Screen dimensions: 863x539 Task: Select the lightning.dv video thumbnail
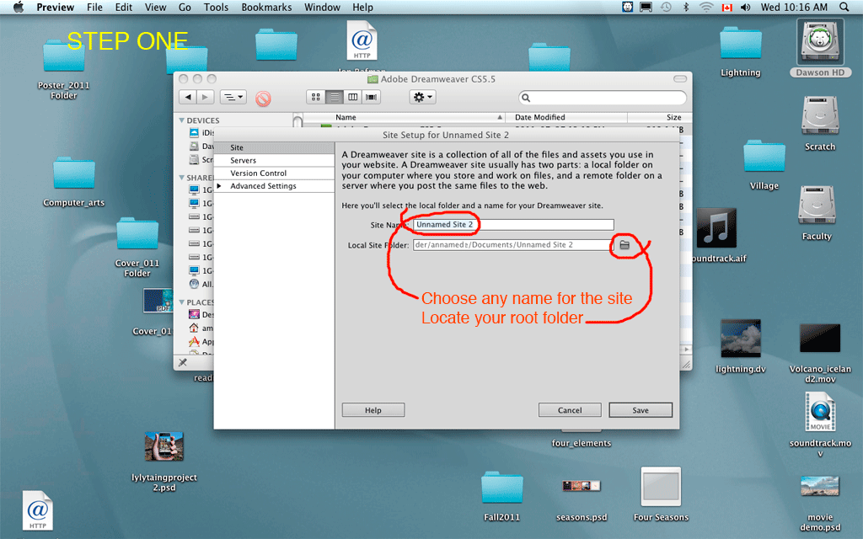741,339
